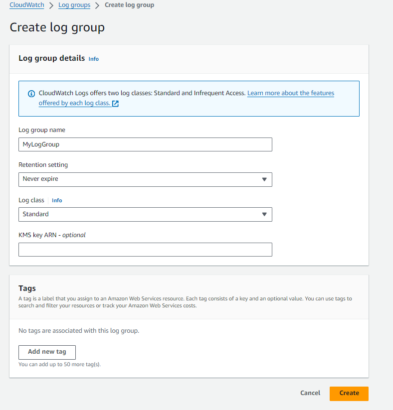Cancel log group creation

310,393
